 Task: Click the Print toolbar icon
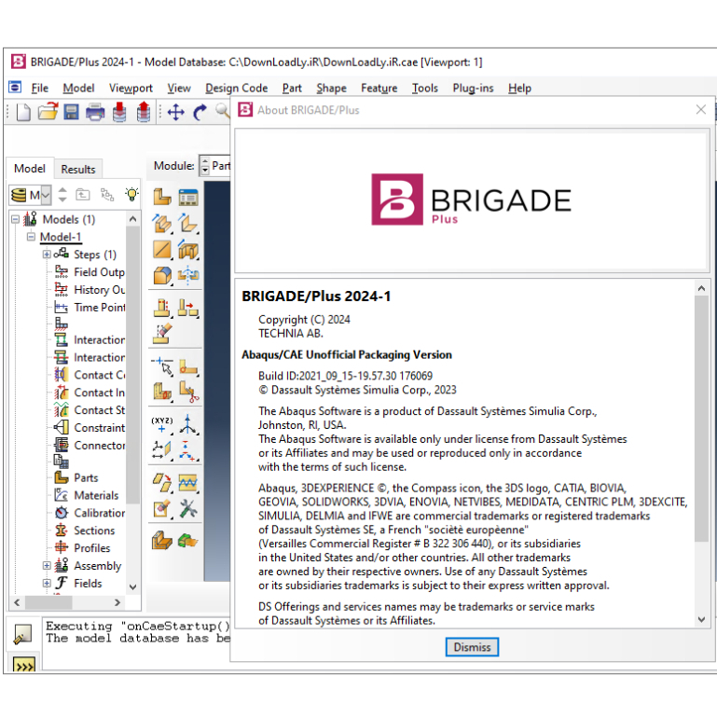tap(95, 112)
